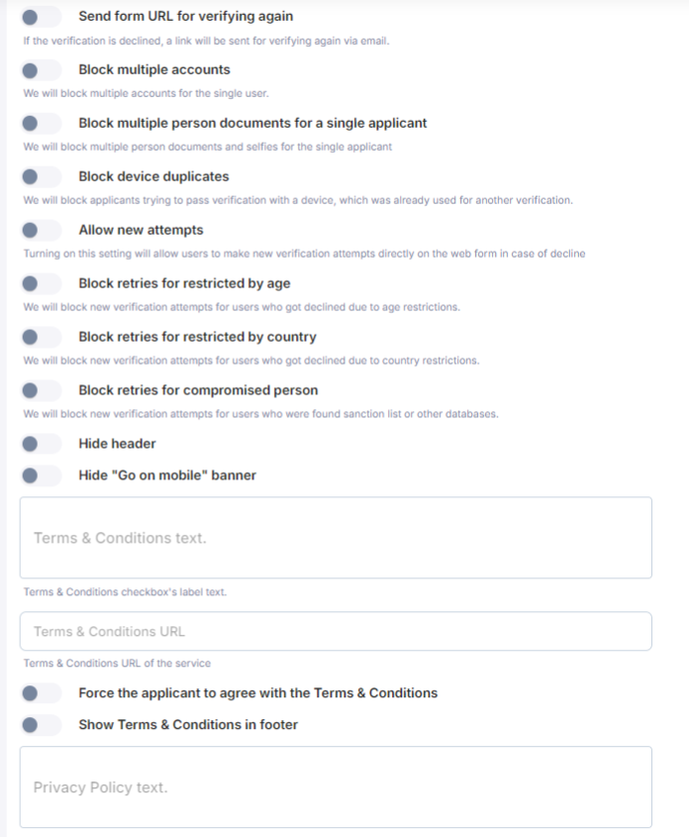Click into the 'Terms & Conditions URL' field
The height and width of the screenshot is (837, 689).
tap(336, 631)
